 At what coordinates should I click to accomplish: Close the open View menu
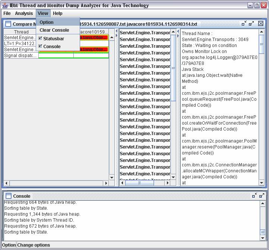[x=43, y=13]
